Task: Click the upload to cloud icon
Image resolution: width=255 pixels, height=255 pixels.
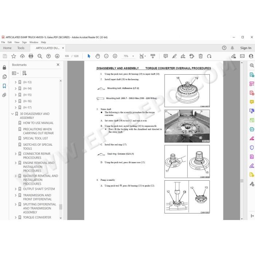Action: pyautogui.click(x=22, y=56)
